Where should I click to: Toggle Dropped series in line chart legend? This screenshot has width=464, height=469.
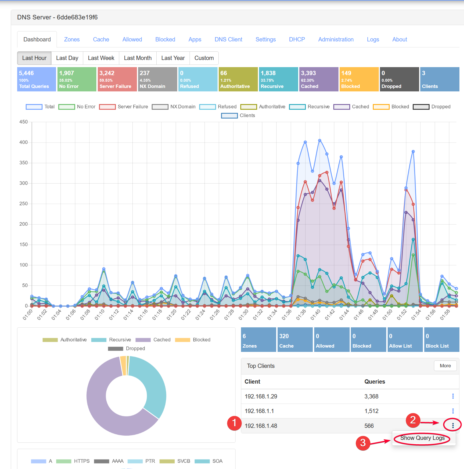[432, 107]
